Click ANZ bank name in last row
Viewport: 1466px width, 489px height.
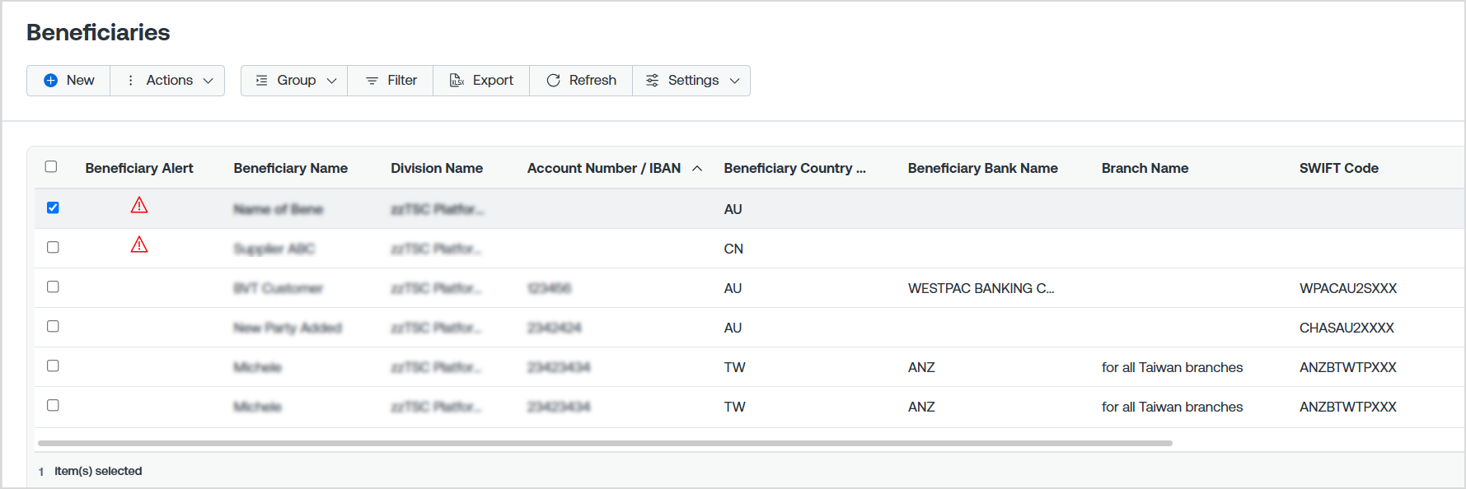point(921,407)
